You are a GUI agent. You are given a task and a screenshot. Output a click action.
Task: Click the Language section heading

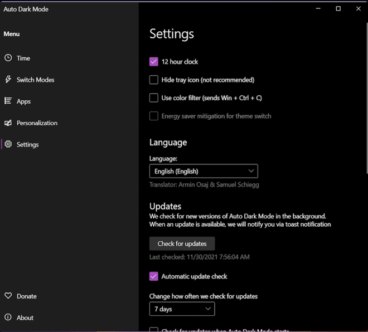tap(168, 143)
